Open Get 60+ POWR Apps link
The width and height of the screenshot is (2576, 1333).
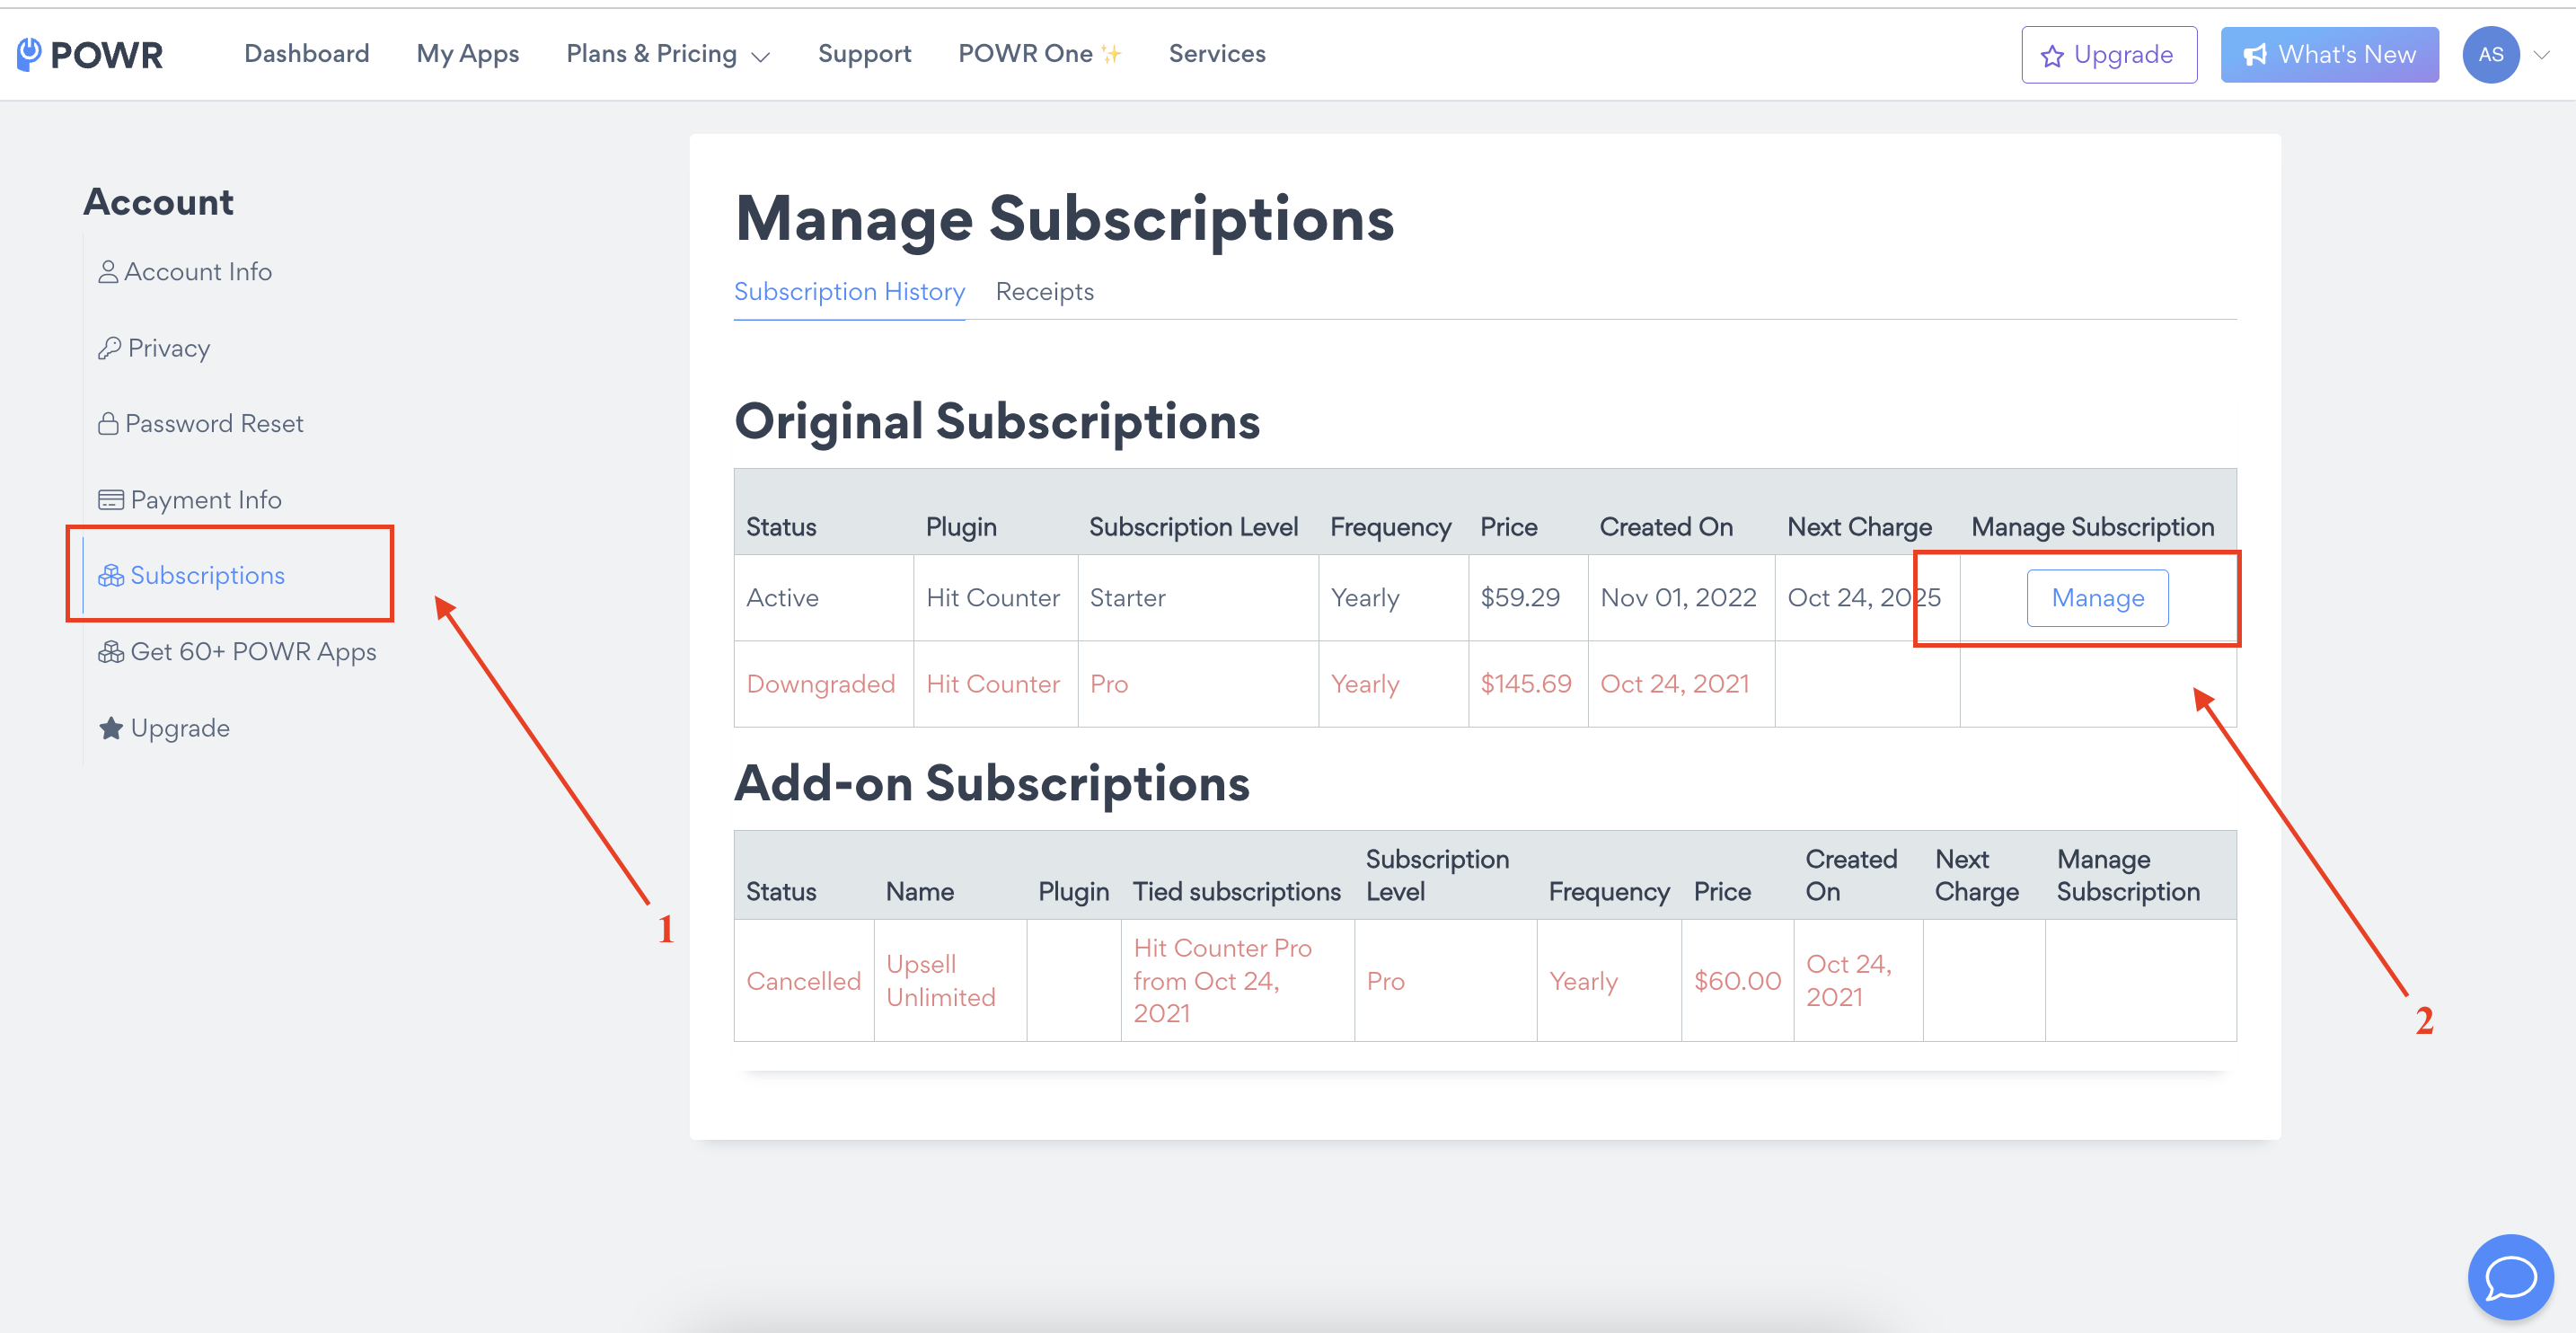click(237, 652)
